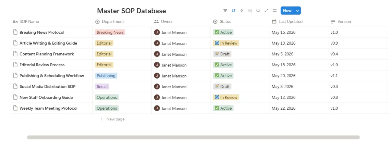Click page icon of Social Media Distribution SOP

15,86
